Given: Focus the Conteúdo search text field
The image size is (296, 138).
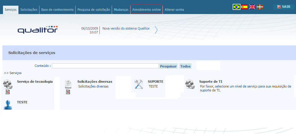Looking at the screenshot, I should (x=105, y=66).
